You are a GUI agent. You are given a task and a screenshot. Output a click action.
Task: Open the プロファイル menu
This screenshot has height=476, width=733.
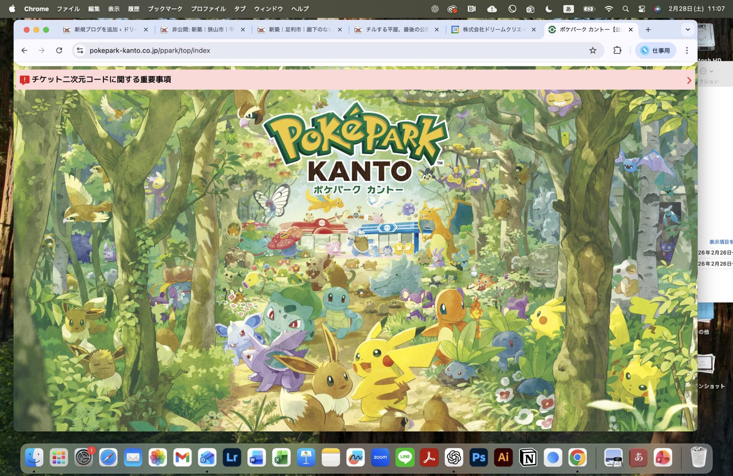click(208, 9)
